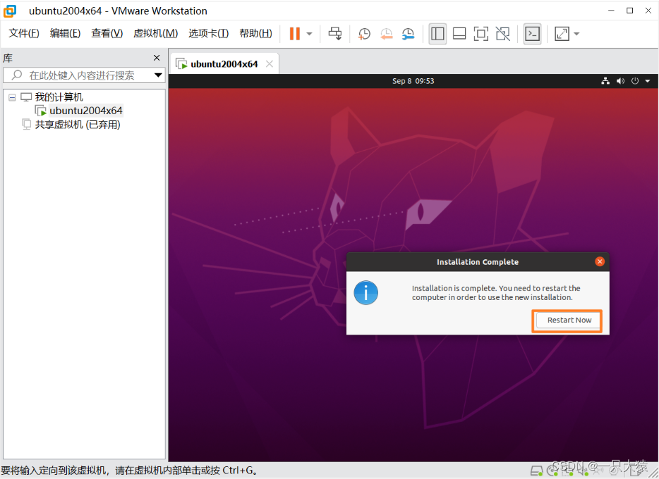The width and height of the screenshot is (659, 479).
Task: Click the VMware Workstation title bar logo
Action: [x=10, y=11]
